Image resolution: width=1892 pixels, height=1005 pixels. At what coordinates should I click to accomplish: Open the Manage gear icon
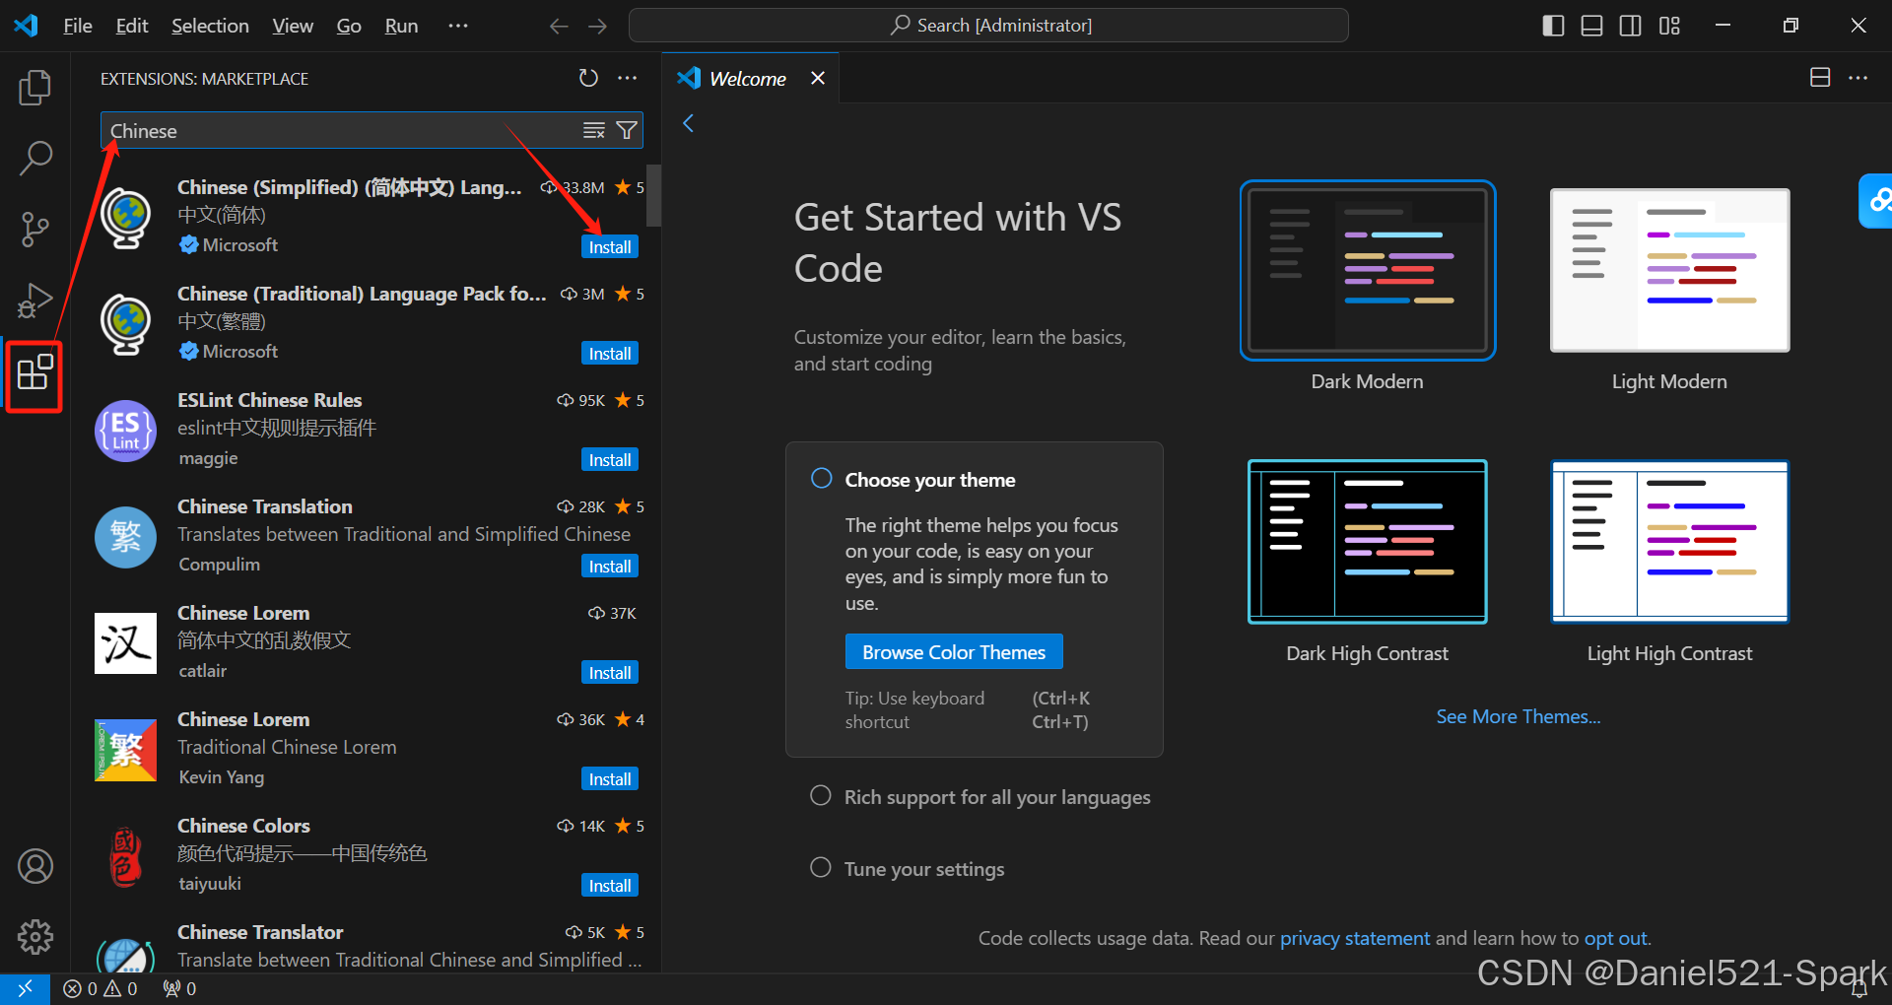pyautogui.click(x=35, y=937)
